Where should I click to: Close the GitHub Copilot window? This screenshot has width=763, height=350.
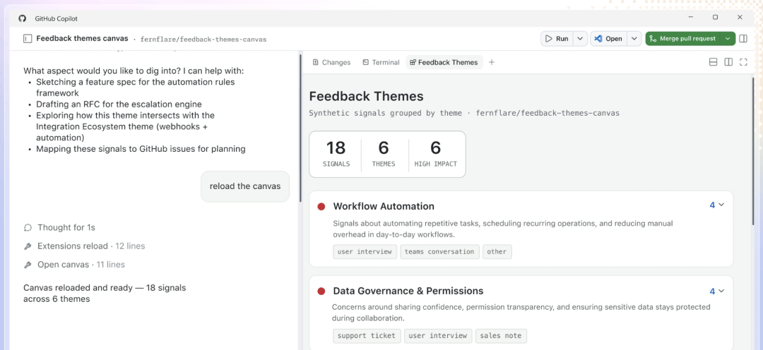point(740,18)
